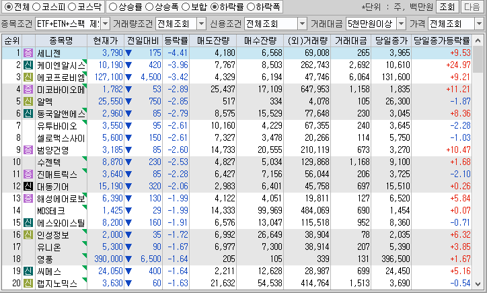487x293 pixels.
Task: Select the 코스피 radio button
Action: pyautogui.click(x=36, y=7)
